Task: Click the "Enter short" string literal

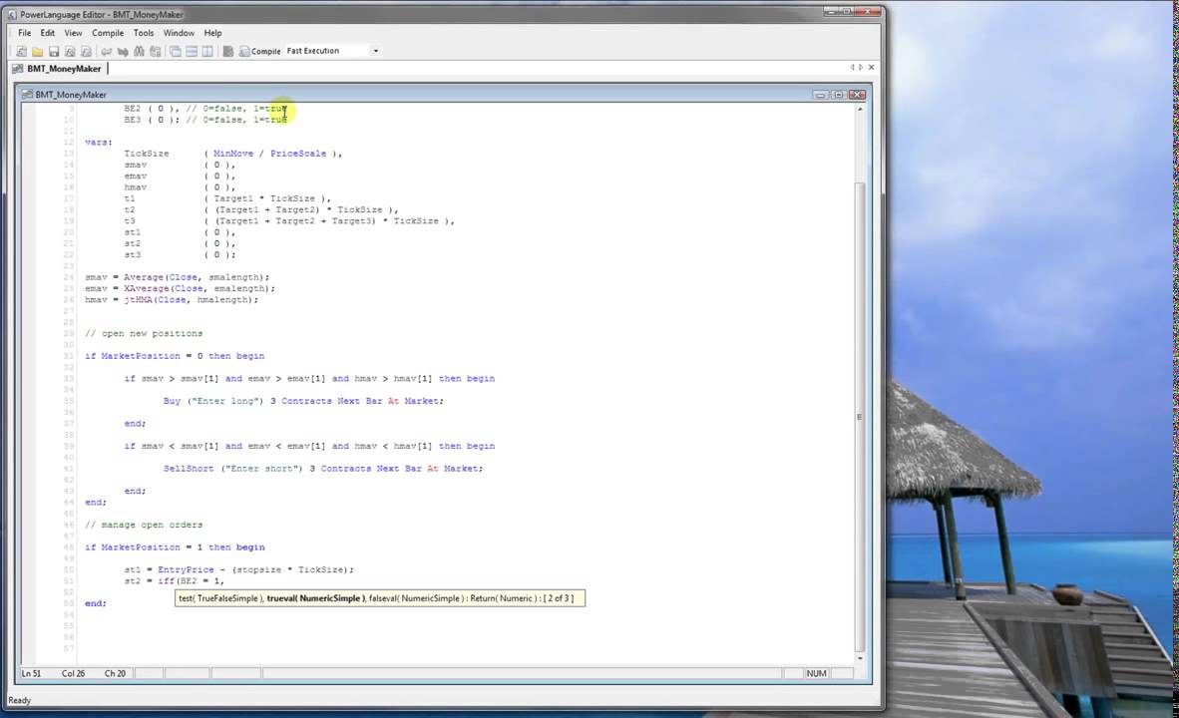Action: pos(261,469)
